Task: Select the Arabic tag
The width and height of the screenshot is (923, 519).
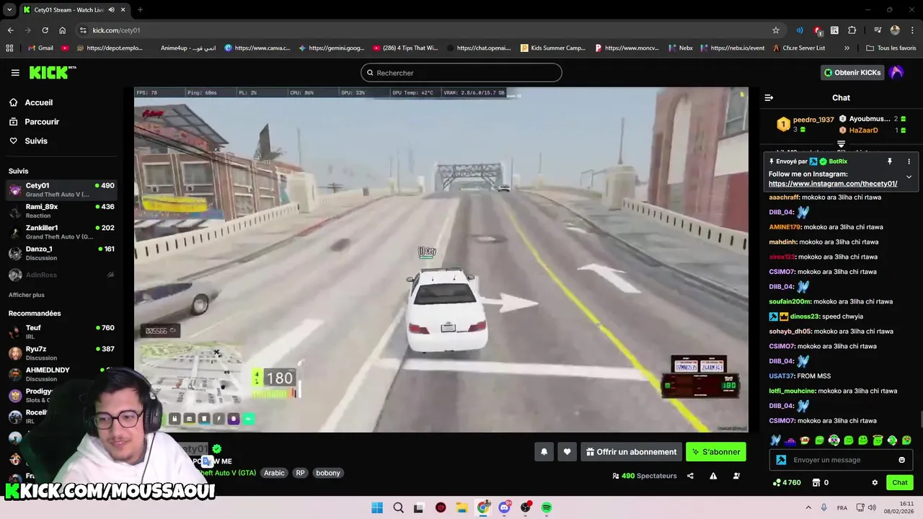Action: (x=274, y=473)
